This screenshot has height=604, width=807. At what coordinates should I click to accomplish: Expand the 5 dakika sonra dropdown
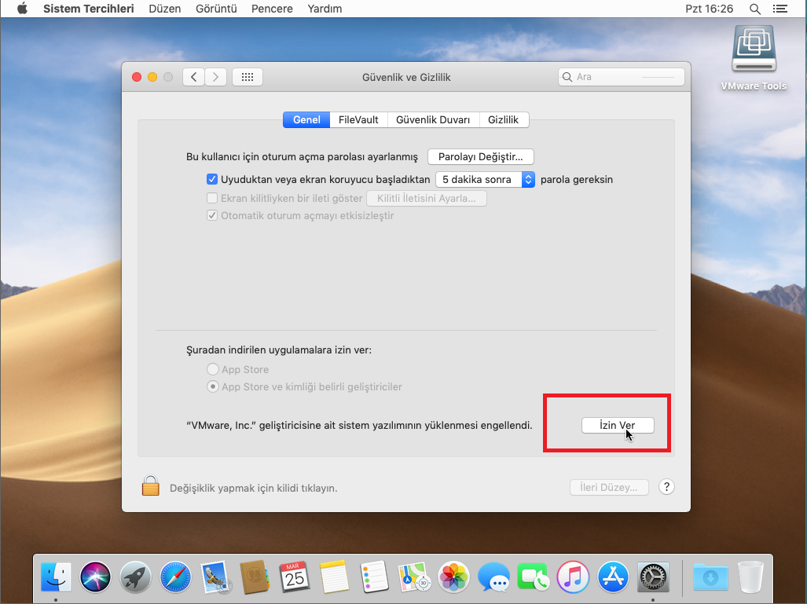pyautogui.click(x=485, y=179)
